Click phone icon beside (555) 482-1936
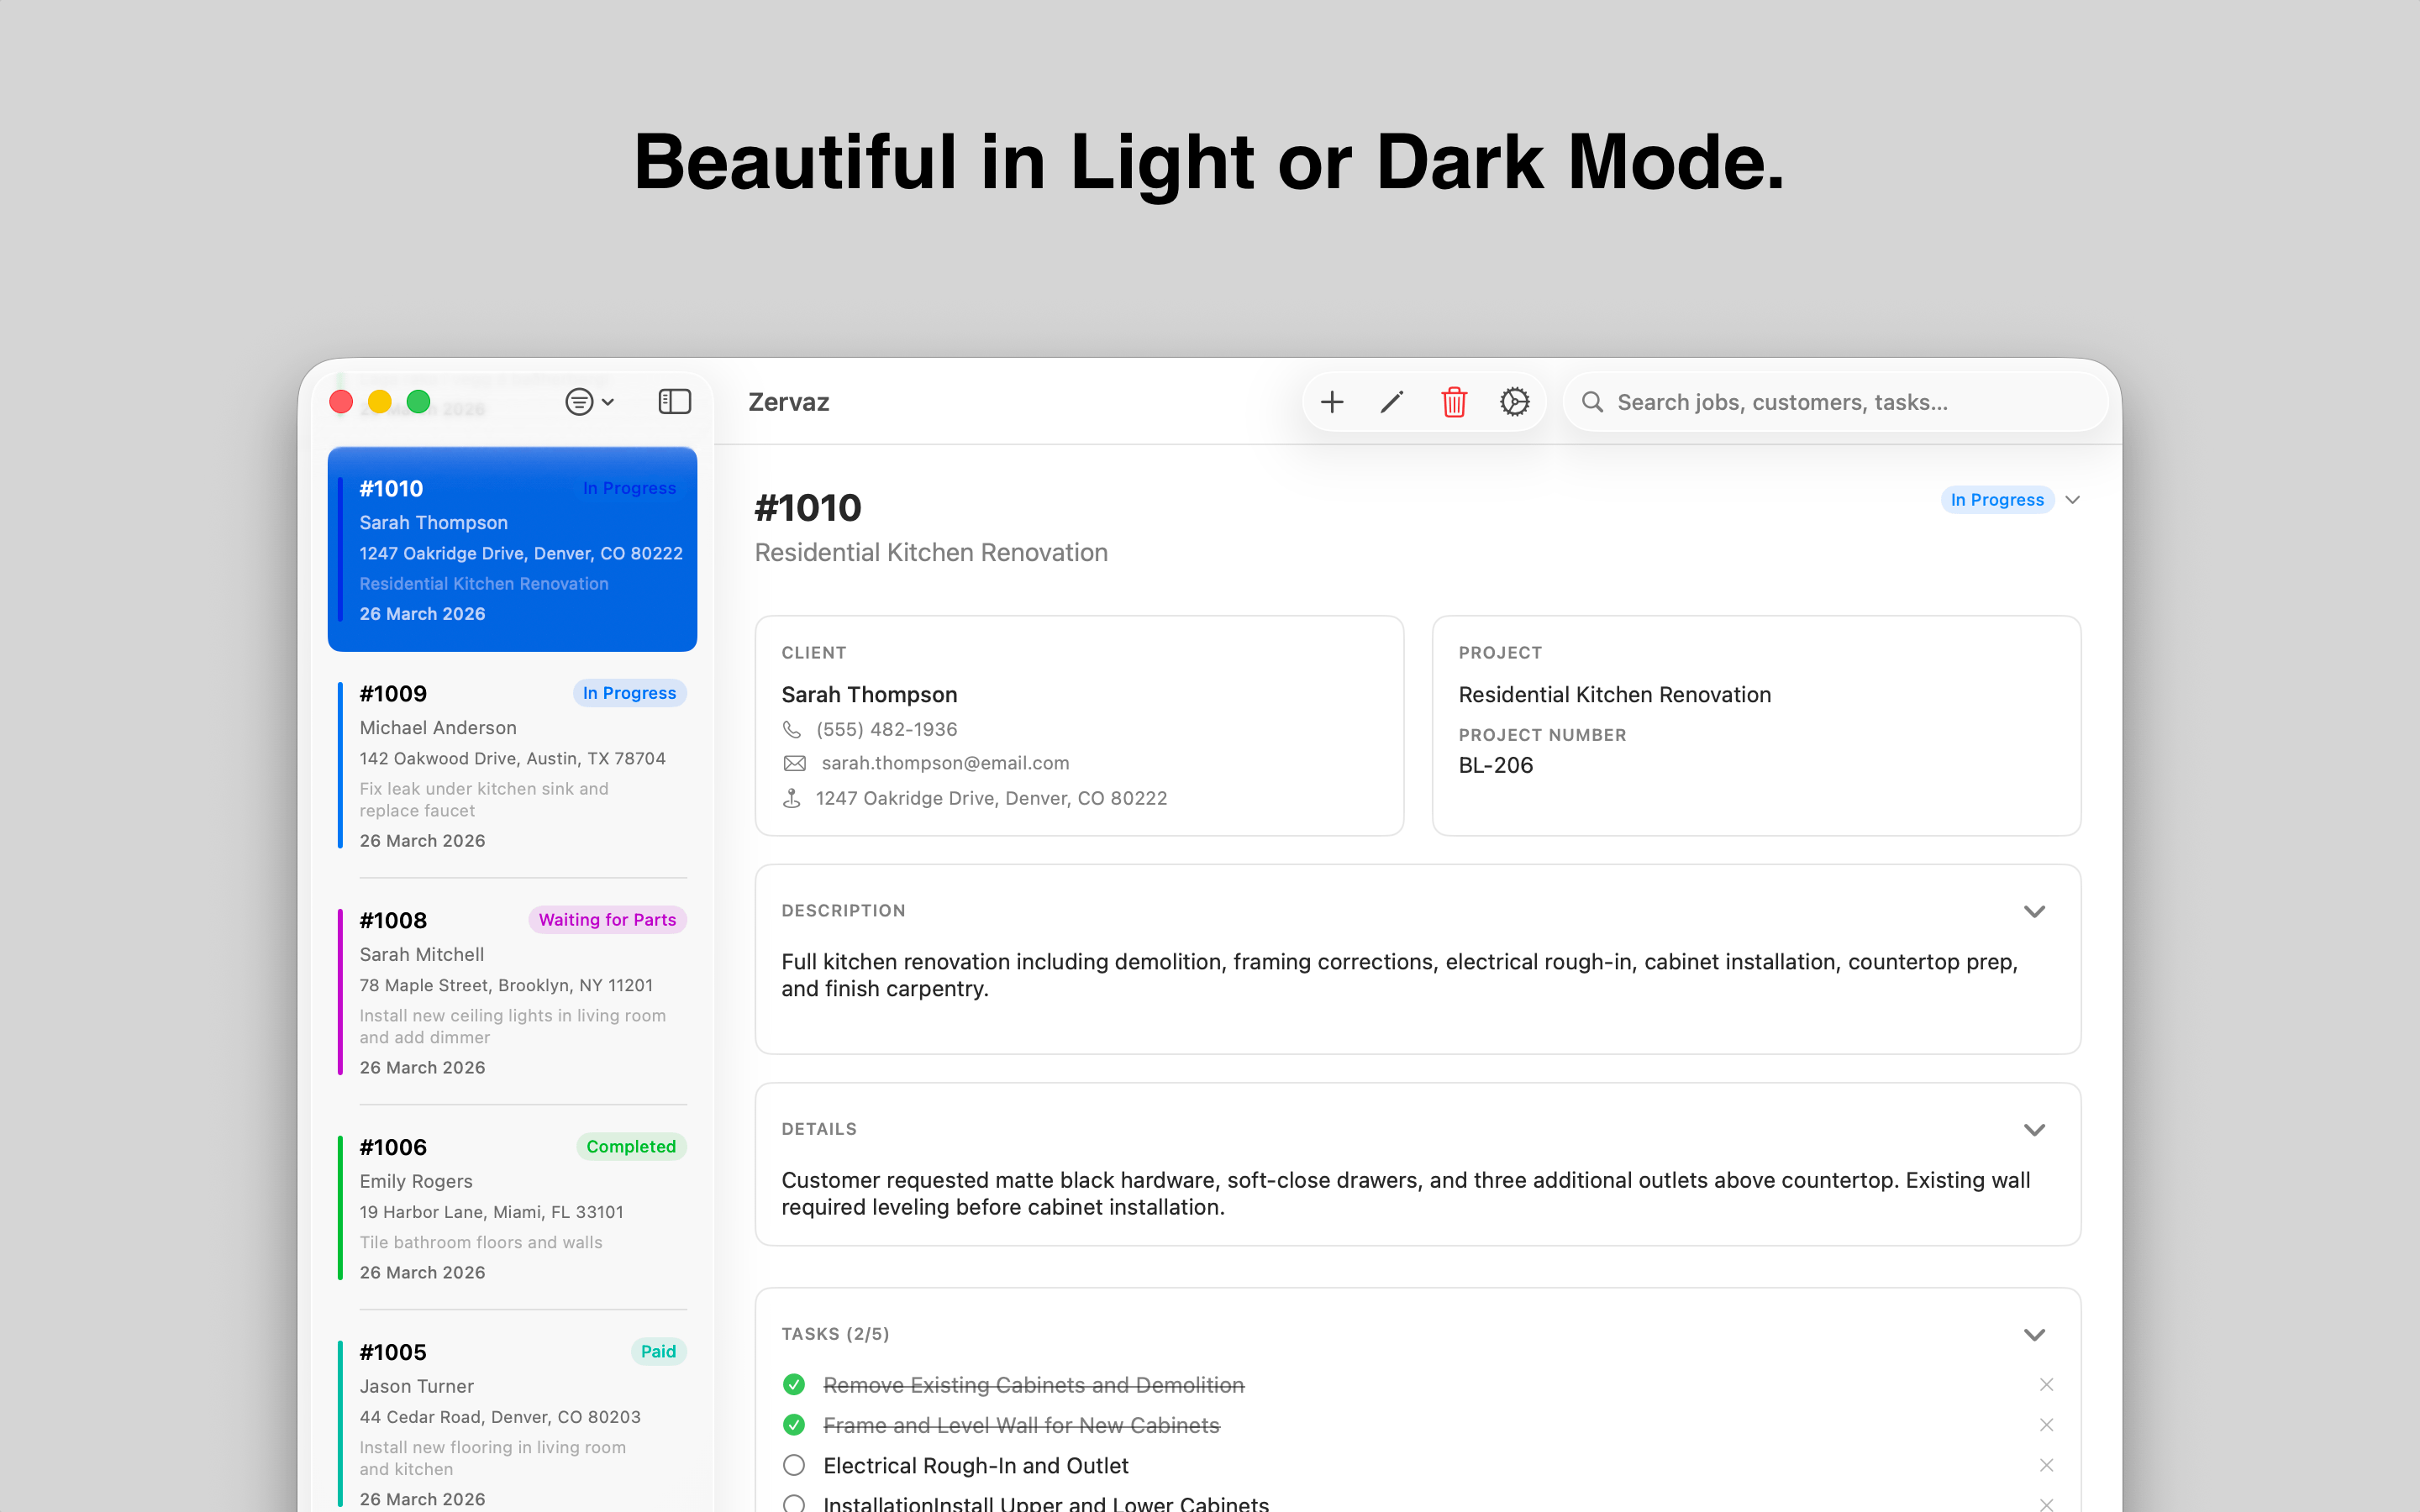Viewport: 2420px width, 1512px height. point(792,730)
